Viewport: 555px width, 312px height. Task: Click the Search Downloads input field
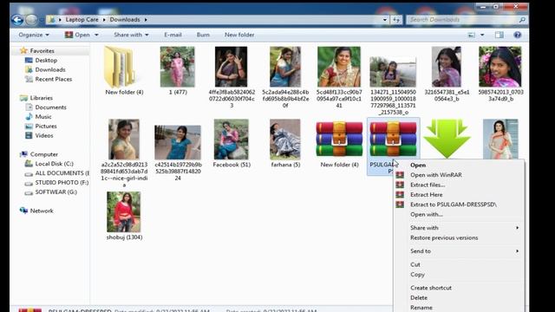pos(462,20)
